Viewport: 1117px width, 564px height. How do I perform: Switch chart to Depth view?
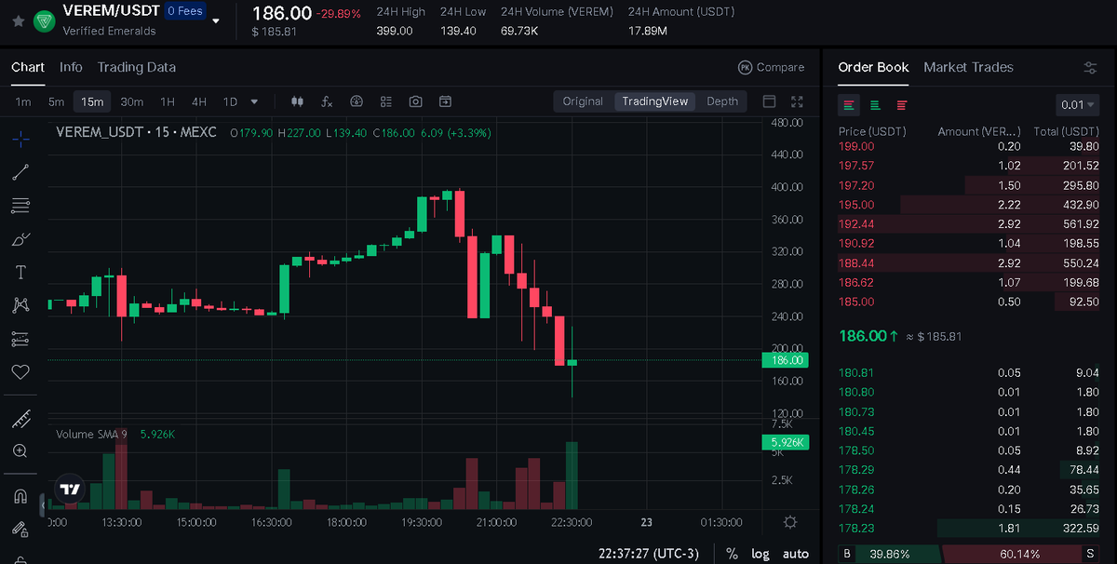pyautogui.click(x=722, y=101)
